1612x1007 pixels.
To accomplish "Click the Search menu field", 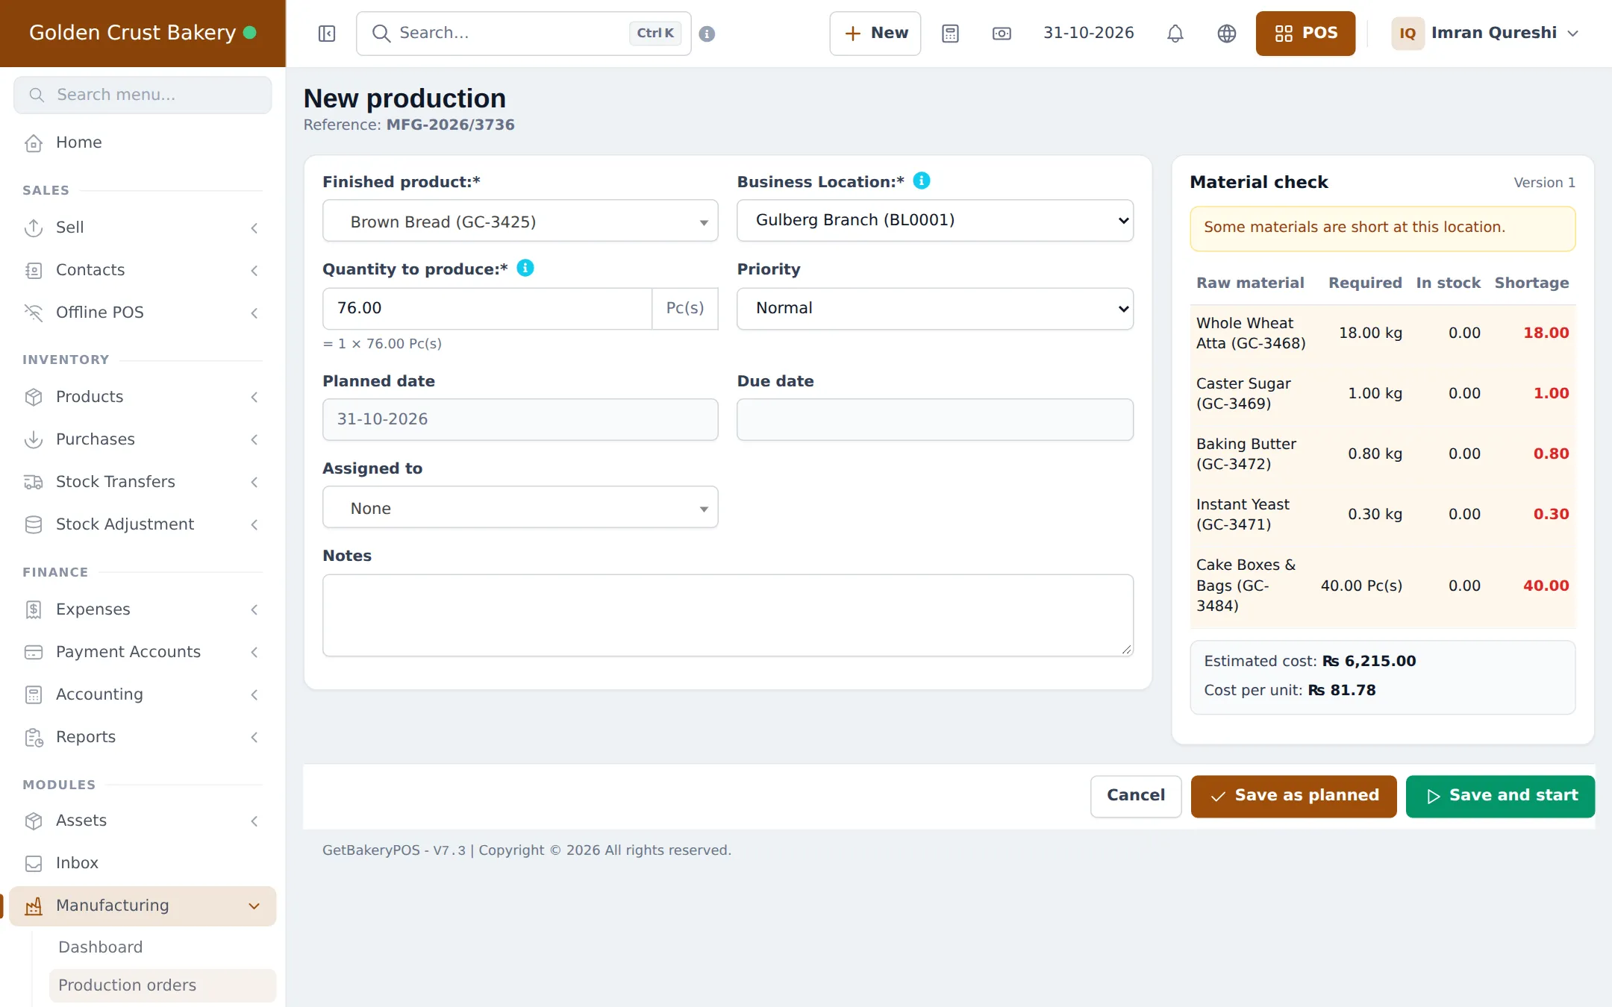I will [143, 95].
